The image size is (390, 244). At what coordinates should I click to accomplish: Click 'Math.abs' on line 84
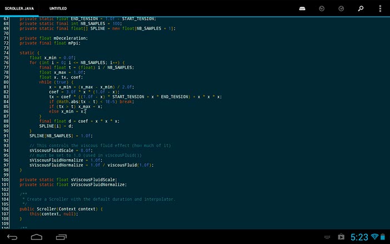pos(68,102)
